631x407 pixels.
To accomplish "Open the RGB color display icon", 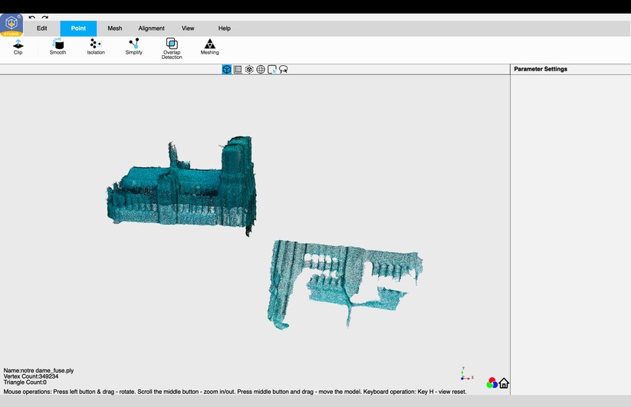I will coord(492,383).
